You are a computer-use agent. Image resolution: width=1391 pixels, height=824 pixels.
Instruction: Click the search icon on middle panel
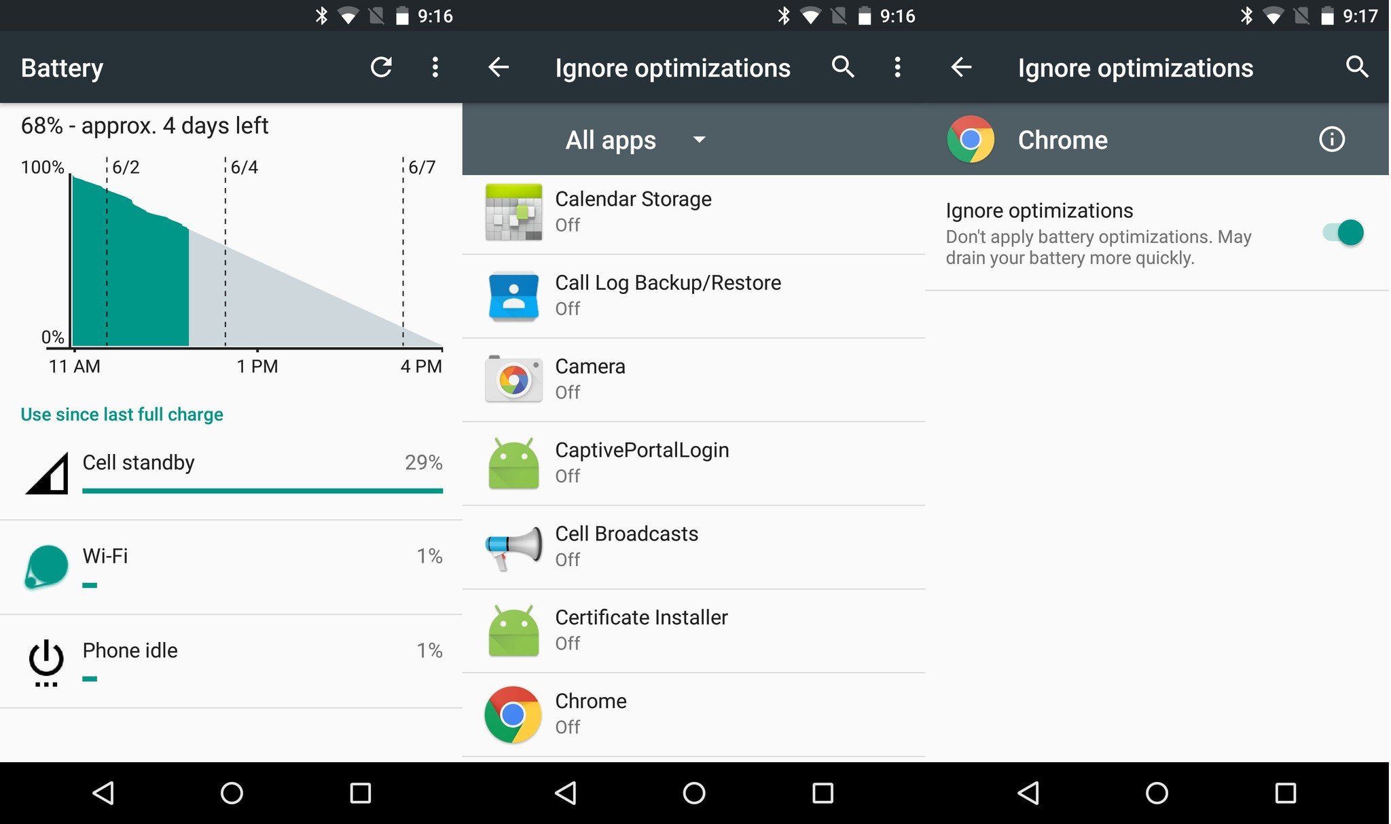click(842, 67)
